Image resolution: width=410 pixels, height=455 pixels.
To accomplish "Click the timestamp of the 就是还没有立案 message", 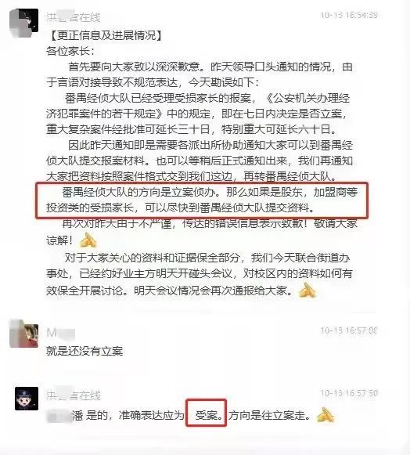I will (x=349, y=330).
